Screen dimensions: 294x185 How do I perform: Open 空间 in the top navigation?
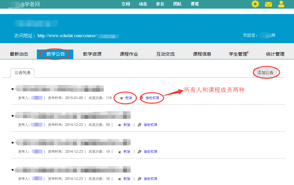(x=126, y=4)
